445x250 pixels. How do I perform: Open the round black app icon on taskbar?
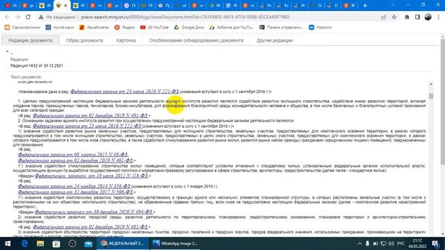coord(72,244)
